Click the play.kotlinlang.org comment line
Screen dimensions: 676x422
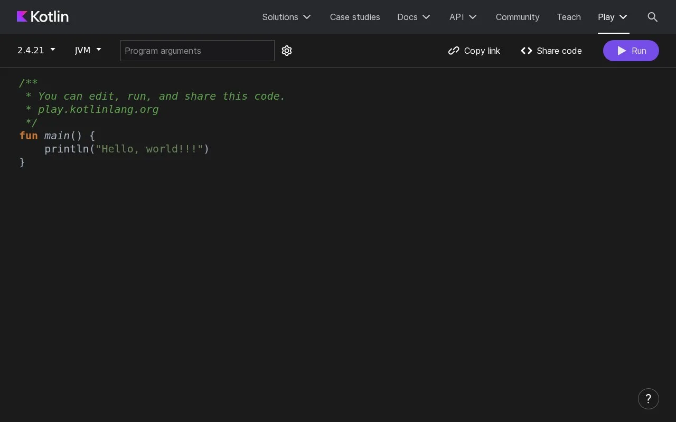(92, 109)
